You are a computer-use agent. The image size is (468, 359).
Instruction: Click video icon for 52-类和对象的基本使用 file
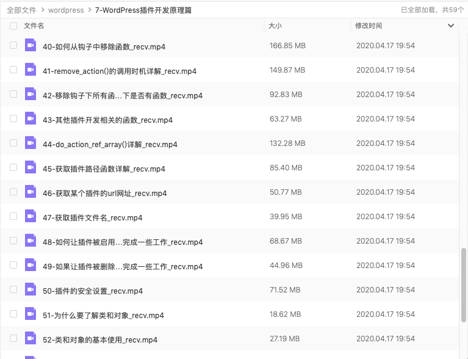31,338
